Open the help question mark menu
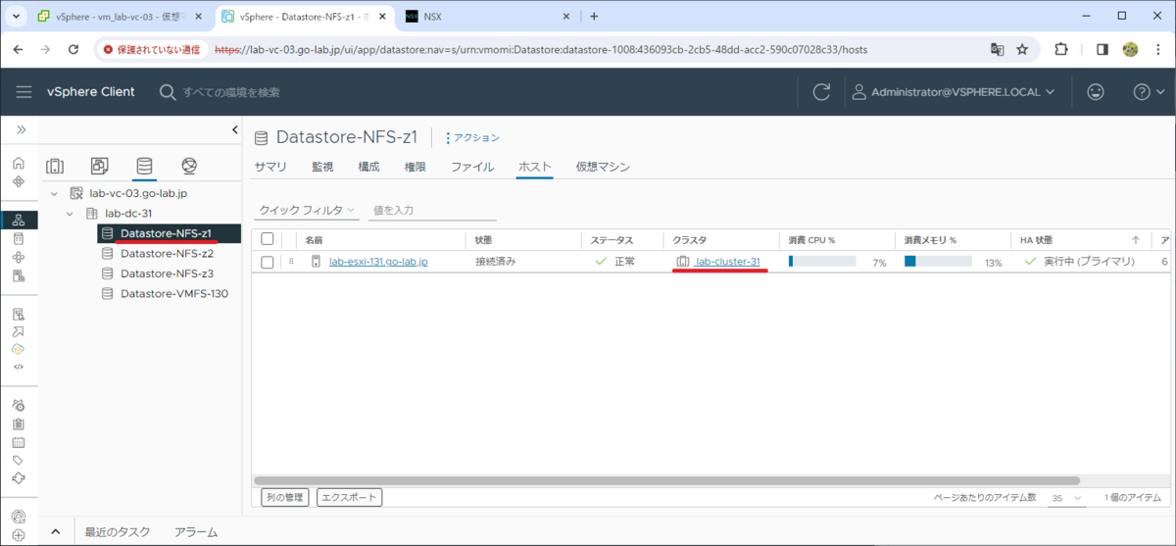 point(1147,91)
